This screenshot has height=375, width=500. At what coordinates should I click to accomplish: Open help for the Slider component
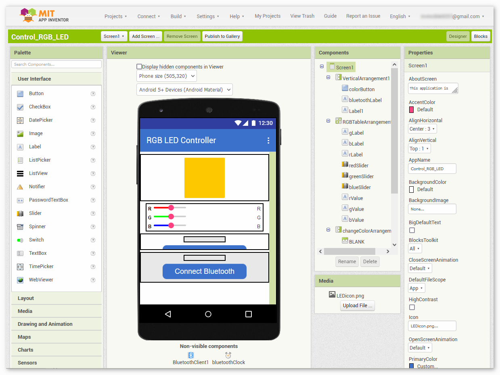pyautogui.click(x=93, y=213)
